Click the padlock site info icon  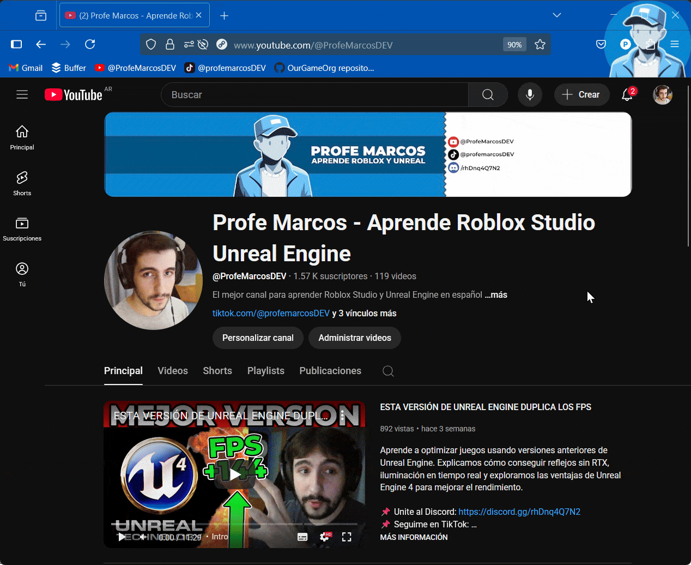point(170,45)
